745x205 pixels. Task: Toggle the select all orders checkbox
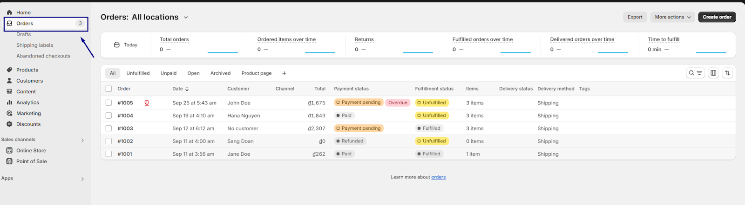tap(108, 89)
